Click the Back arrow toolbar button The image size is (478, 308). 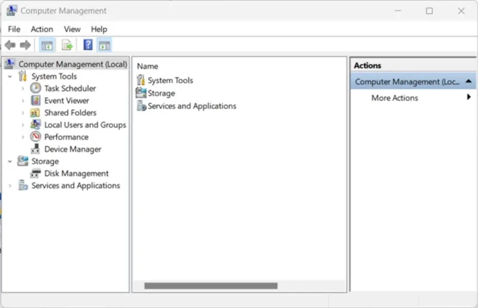(10, 45)
